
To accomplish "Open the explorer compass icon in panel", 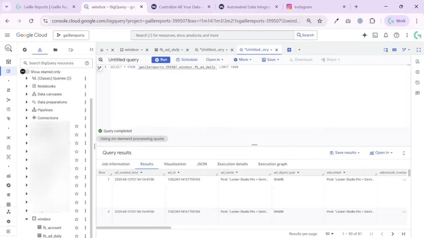I will coord(25,50).
